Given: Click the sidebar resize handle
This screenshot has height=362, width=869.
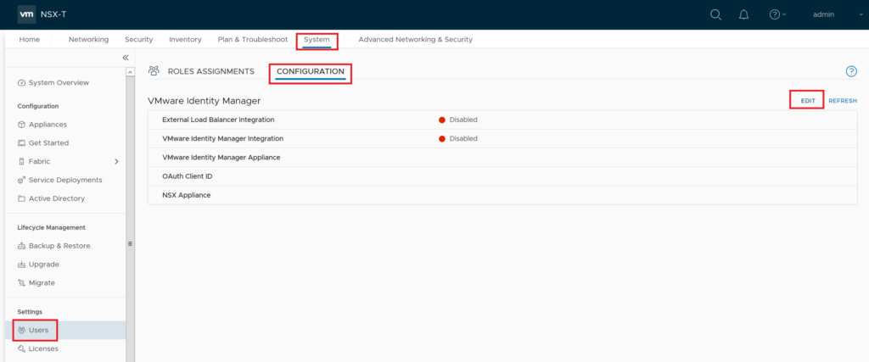Looking at the screenshot, I should point(130,243).
